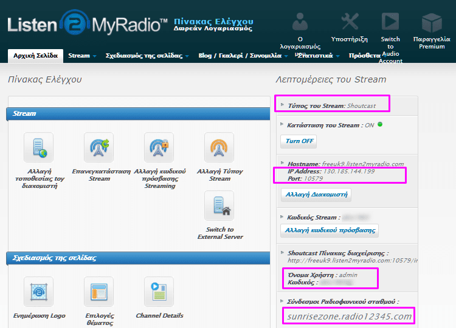Click the orange Stream type change icon
This screenshot has height=328, width=456.
pos(219,147)
